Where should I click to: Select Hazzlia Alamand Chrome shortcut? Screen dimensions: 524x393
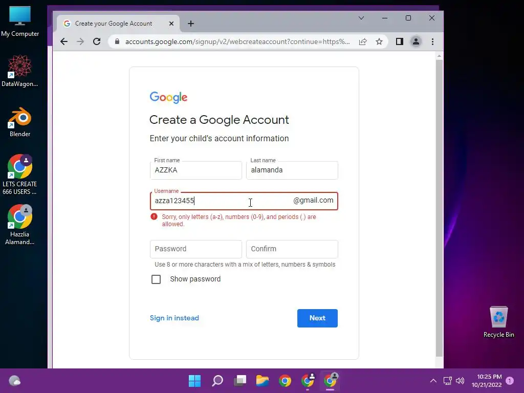[20, 225]
